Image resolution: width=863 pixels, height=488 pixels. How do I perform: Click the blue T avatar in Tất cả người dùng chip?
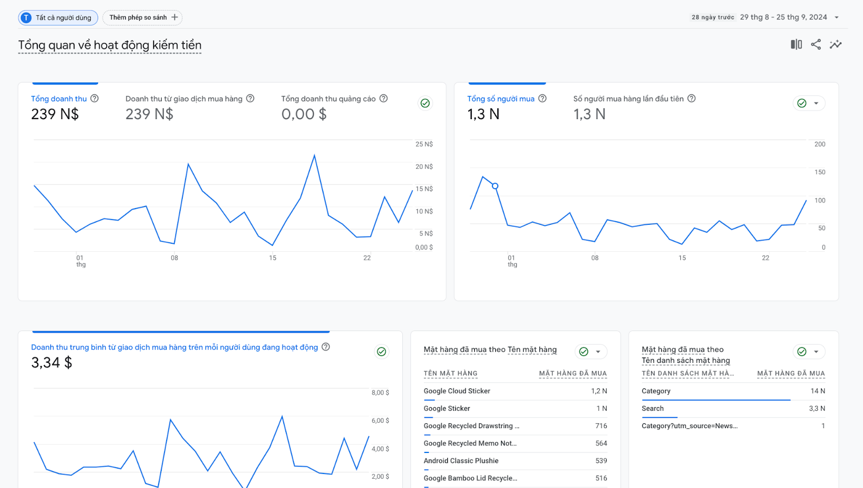26,18
